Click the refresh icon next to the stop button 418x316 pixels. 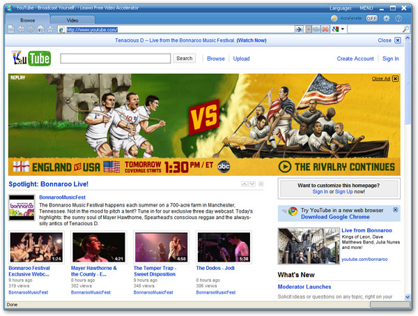(x=316, y=29)
